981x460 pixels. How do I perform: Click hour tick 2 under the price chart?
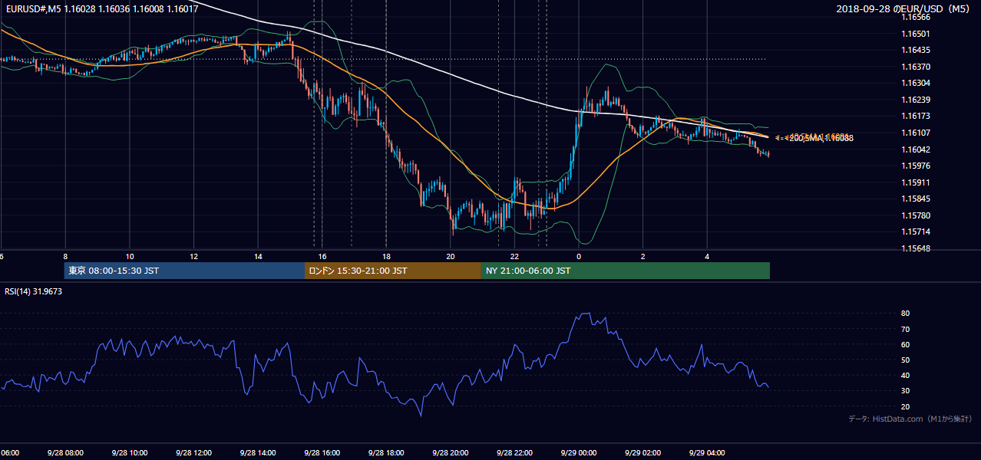click(x=642, y=257)
